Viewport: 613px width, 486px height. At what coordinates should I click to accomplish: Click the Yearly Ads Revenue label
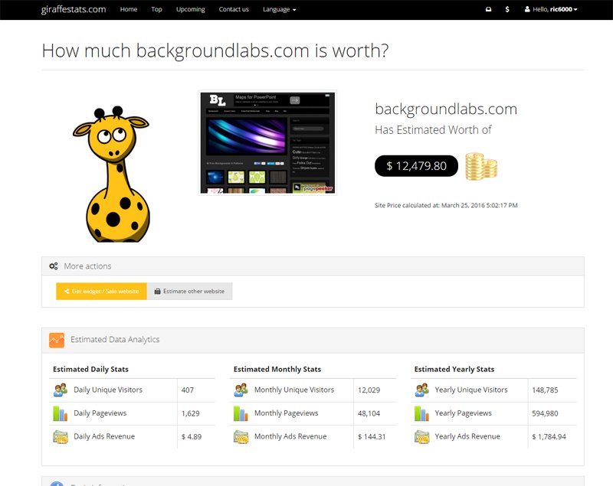coord(467,437)
